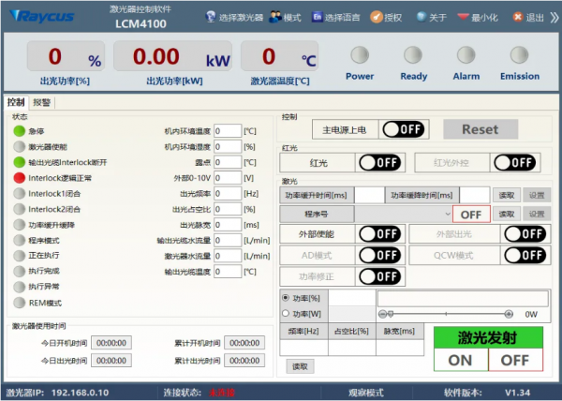Screen dimensions: 562x401
Task: Toggle the 主电源上电 main power switch
Action: [404, 129]
